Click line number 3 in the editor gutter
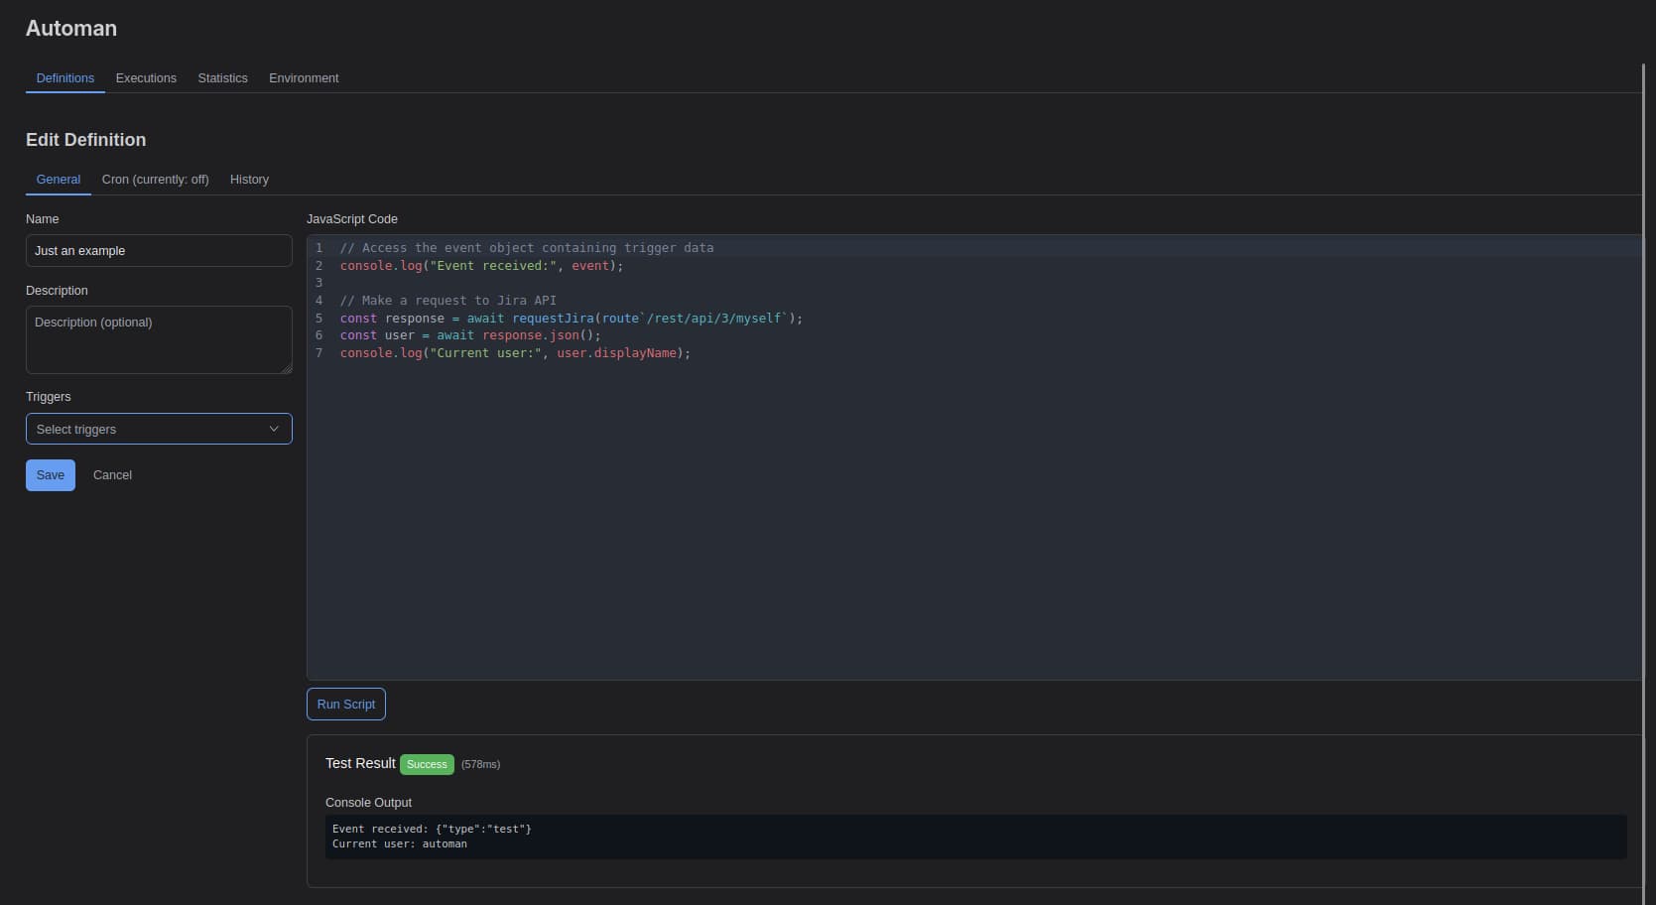This screenshot has width=1656, height=905. coord(318,283)
